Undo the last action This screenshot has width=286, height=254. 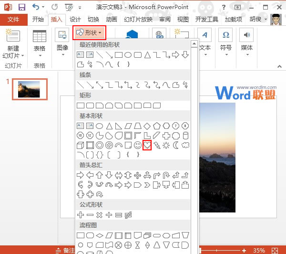[36, 7]
